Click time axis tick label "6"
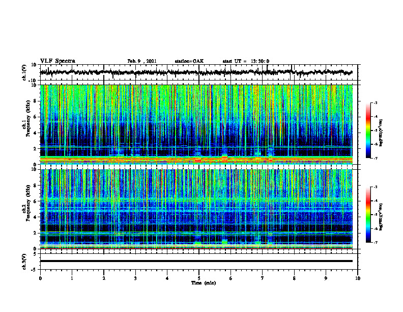The width and height of the screenshot is (403, 312). [x=231, y=278]
